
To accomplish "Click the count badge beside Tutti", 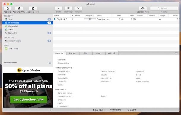I will click(x=49, y=19).
